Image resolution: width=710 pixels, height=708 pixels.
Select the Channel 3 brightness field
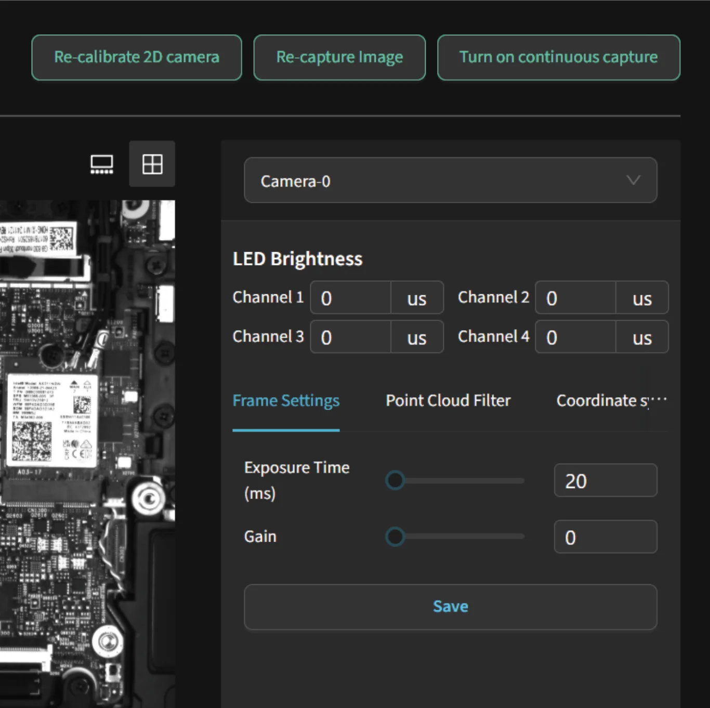click(x=351, y=337)
